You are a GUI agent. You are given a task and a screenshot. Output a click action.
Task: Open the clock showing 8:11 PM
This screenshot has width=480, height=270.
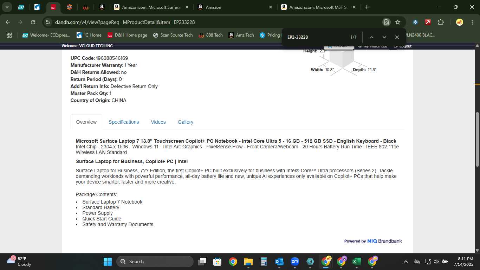click(464, 262)
